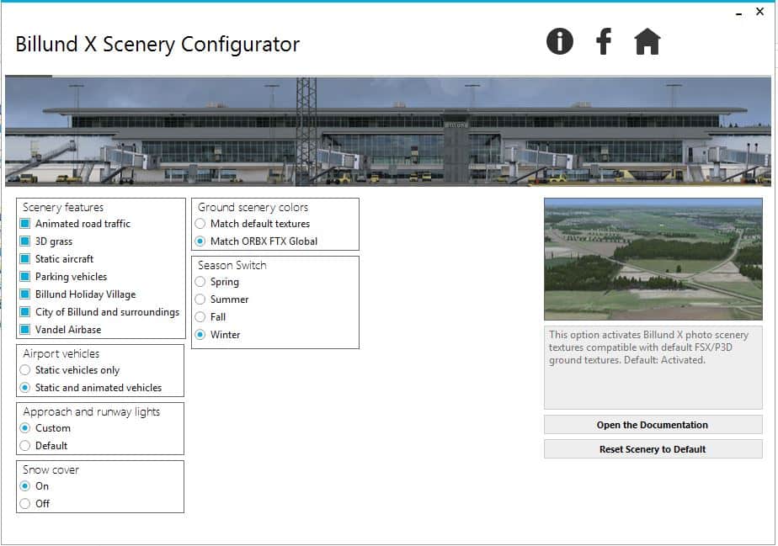
Task: Choose Default approach and runway lights
Action: (25, 446)
